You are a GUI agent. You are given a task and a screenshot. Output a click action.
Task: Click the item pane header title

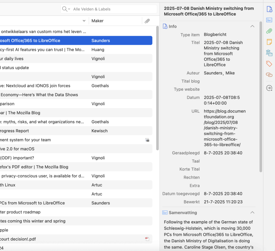coord(209,11)
